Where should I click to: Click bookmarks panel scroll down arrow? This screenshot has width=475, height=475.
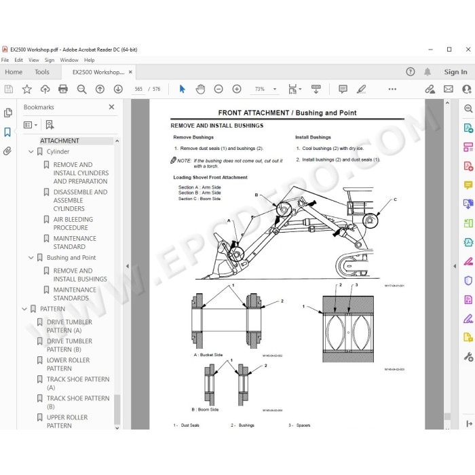[x=117, y=427]
